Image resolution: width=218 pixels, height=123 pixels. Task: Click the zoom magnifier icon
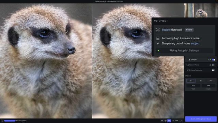[x=173, y=121]
